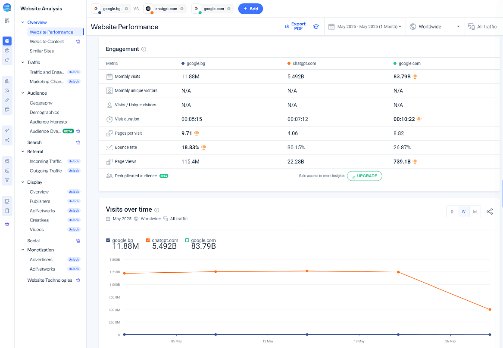
Task: Open Outgoing Traffic under Referral
Action: point(46,171)
